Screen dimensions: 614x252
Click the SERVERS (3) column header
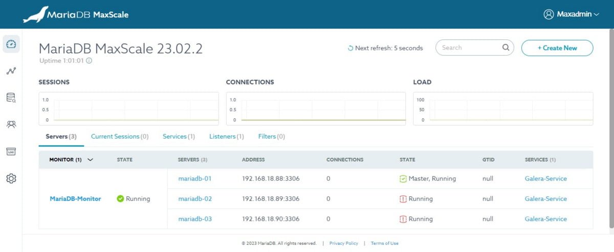pos(193,160)
